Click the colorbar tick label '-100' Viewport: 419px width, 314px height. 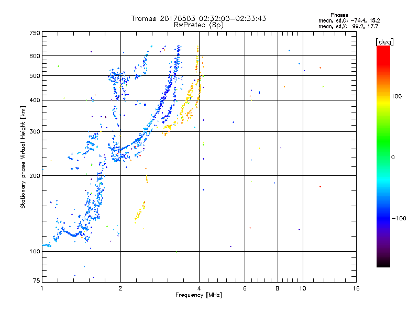[399, 218]
